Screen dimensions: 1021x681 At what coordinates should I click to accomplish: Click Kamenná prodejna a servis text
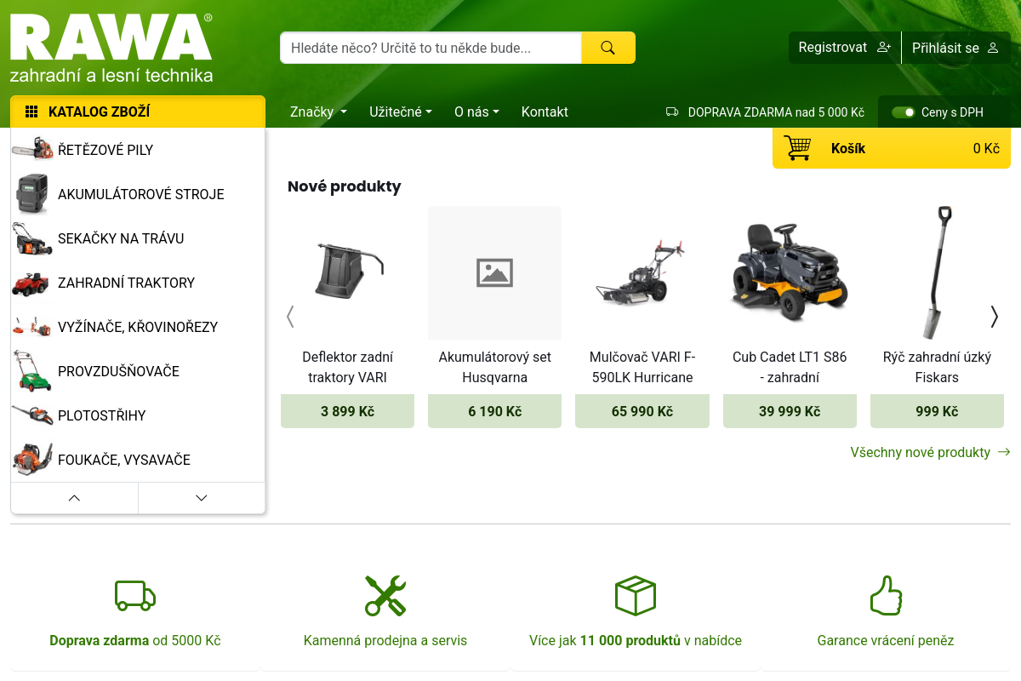(x=385, y=640)
